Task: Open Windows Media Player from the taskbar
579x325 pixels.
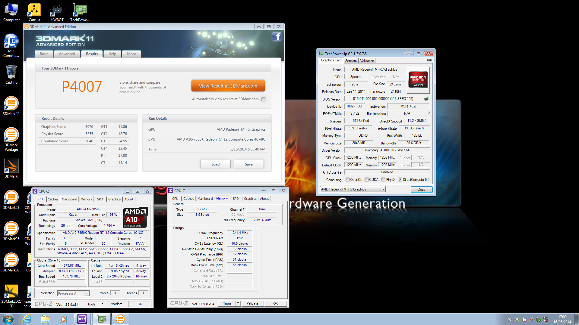Action: tap(64, 319)
